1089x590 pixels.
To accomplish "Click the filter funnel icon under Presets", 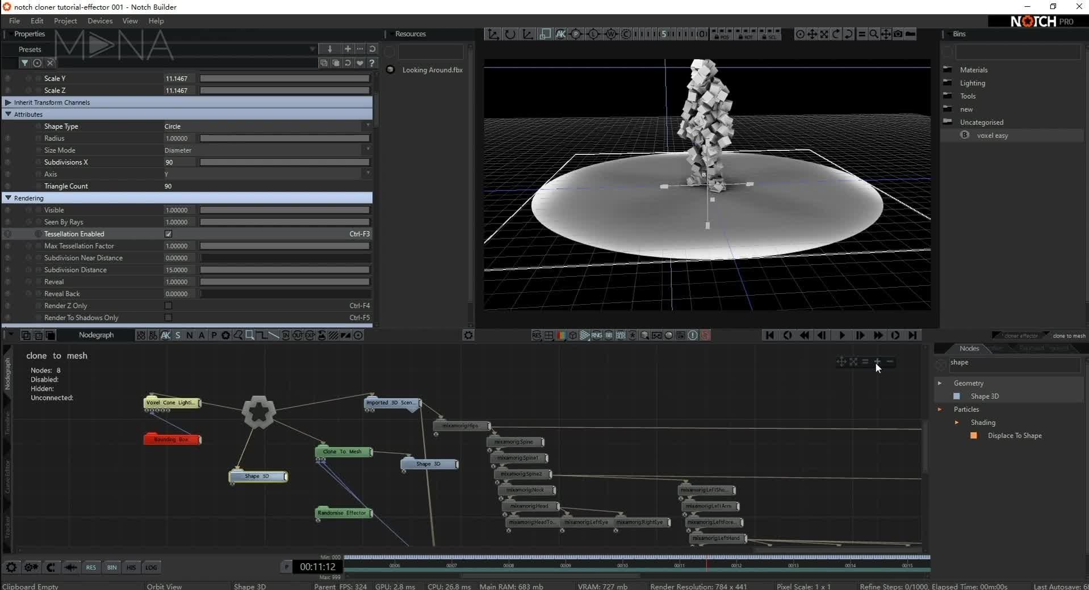I will click(25, 63).
